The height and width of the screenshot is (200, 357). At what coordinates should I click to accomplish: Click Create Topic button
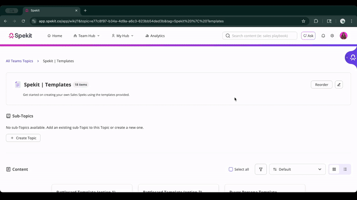[x=23, y=138]
